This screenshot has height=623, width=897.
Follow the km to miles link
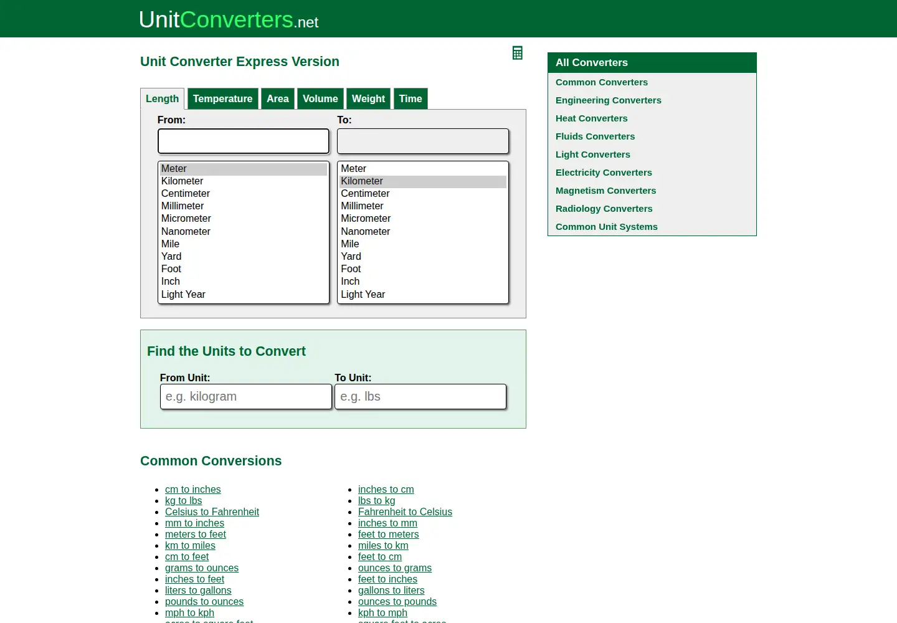190,546
